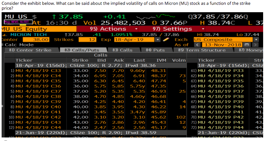The image size is (267, 141).
Task: Select the MU 4/18/19 C40 call row
Action: click(x=95, y=107)
